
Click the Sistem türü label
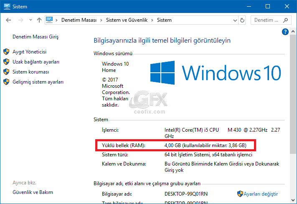click(115, 155)
